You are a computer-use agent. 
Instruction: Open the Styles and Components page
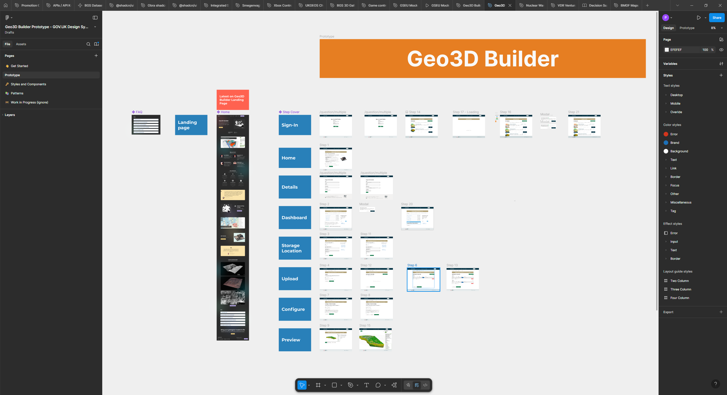click(28, 84)
